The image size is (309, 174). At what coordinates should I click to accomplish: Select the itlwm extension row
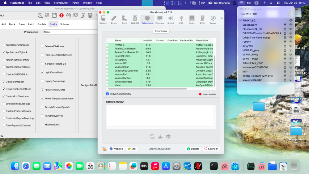(160, 85)
